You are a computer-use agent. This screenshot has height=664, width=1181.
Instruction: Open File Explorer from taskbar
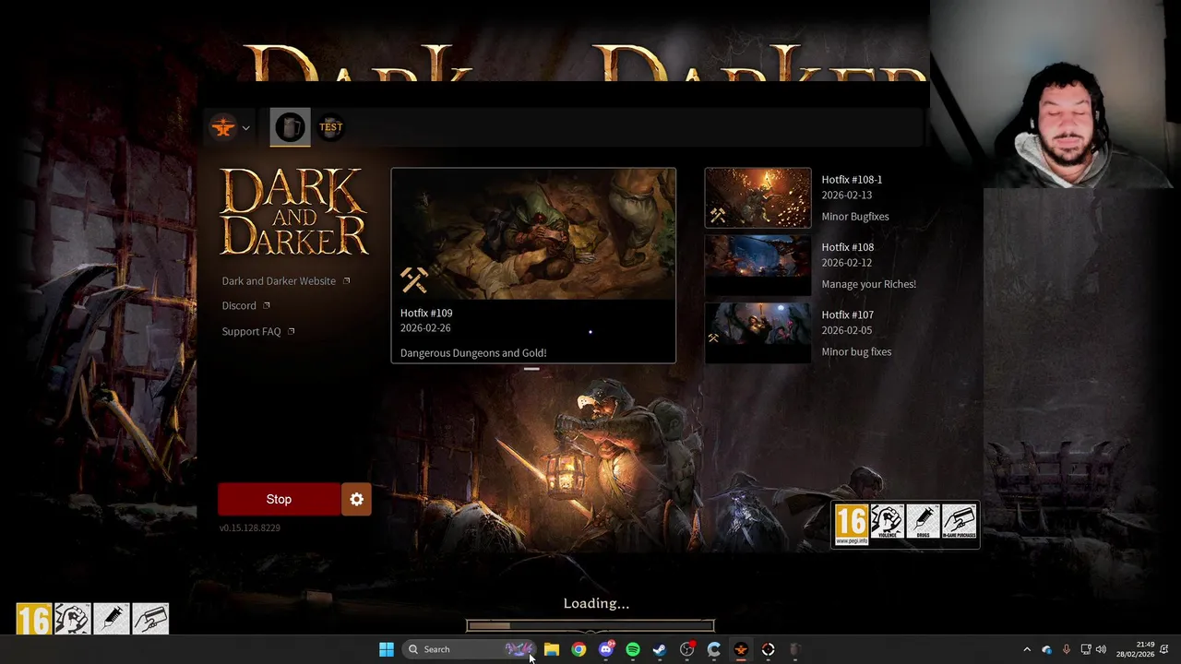coord(552,649)
